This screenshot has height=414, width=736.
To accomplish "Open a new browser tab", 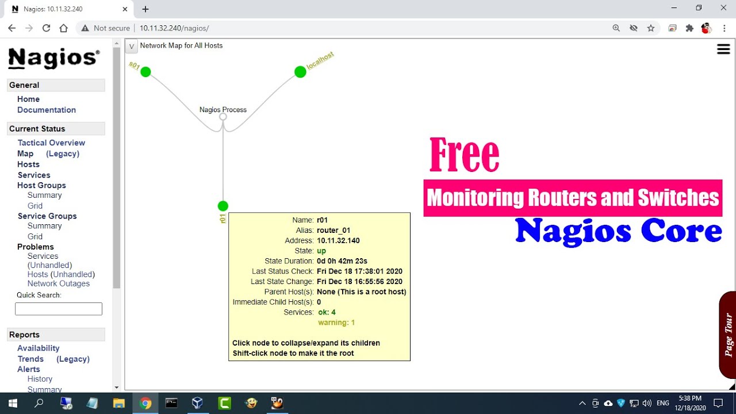I will (x=145, y=9).
